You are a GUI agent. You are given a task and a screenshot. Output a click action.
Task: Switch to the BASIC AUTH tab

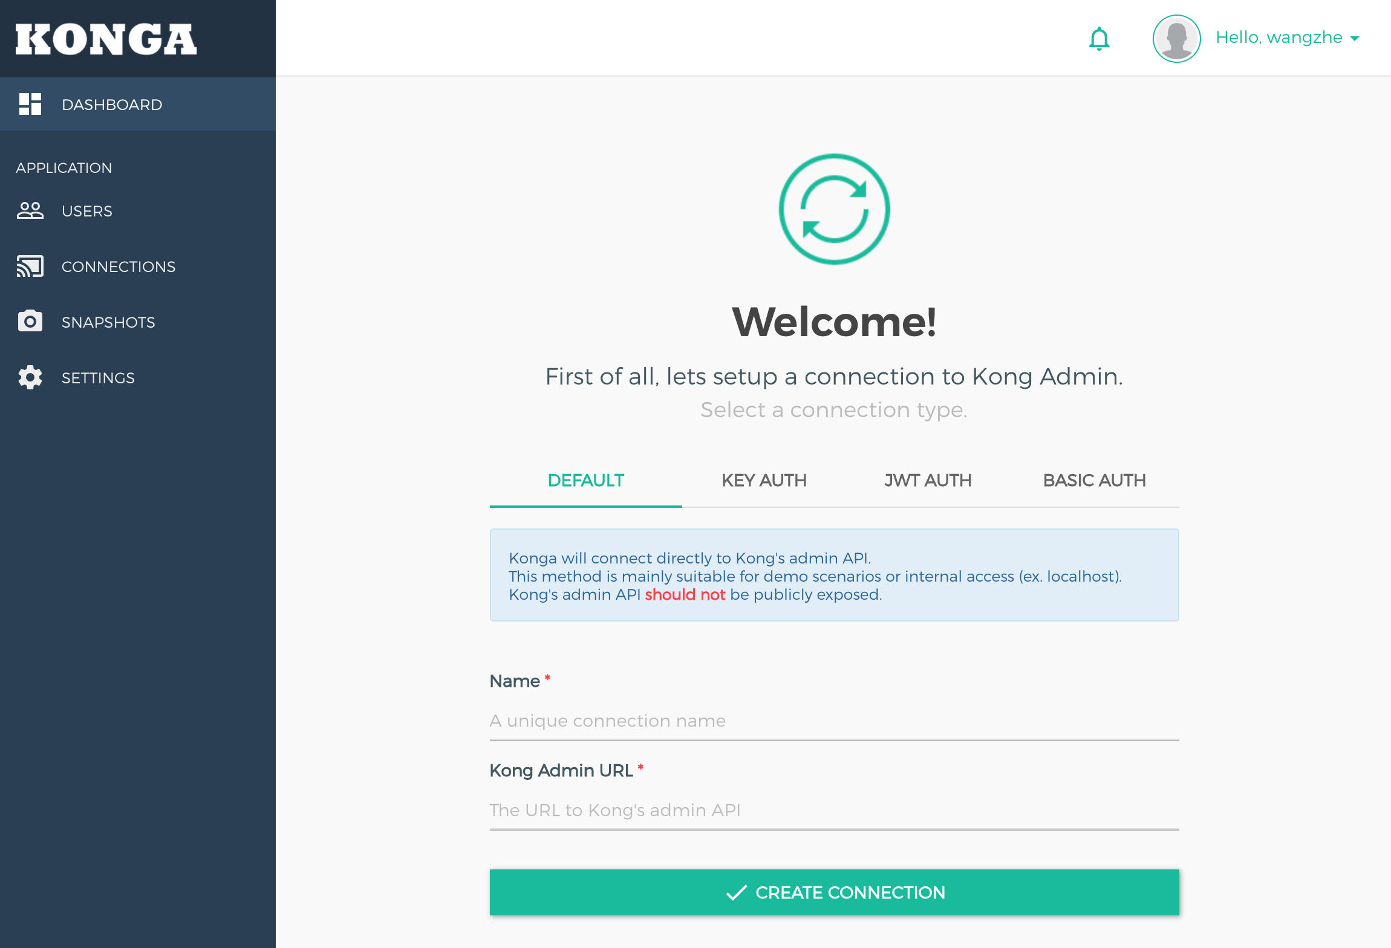click(1094, 480)
